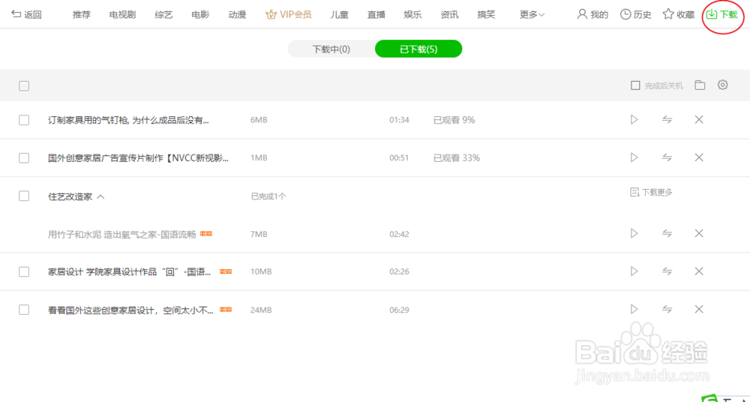Open video title 家居设计 学院家具设计作品
Image resolution: width=750 pixels, height=402 pixels.
(130, 271)
